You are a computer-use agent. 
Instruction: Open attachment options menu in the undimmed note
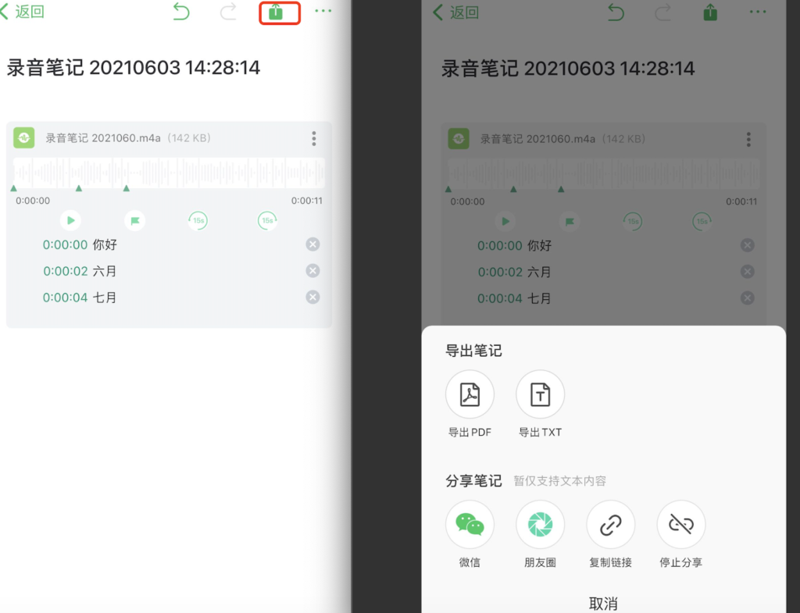[314, 139]
